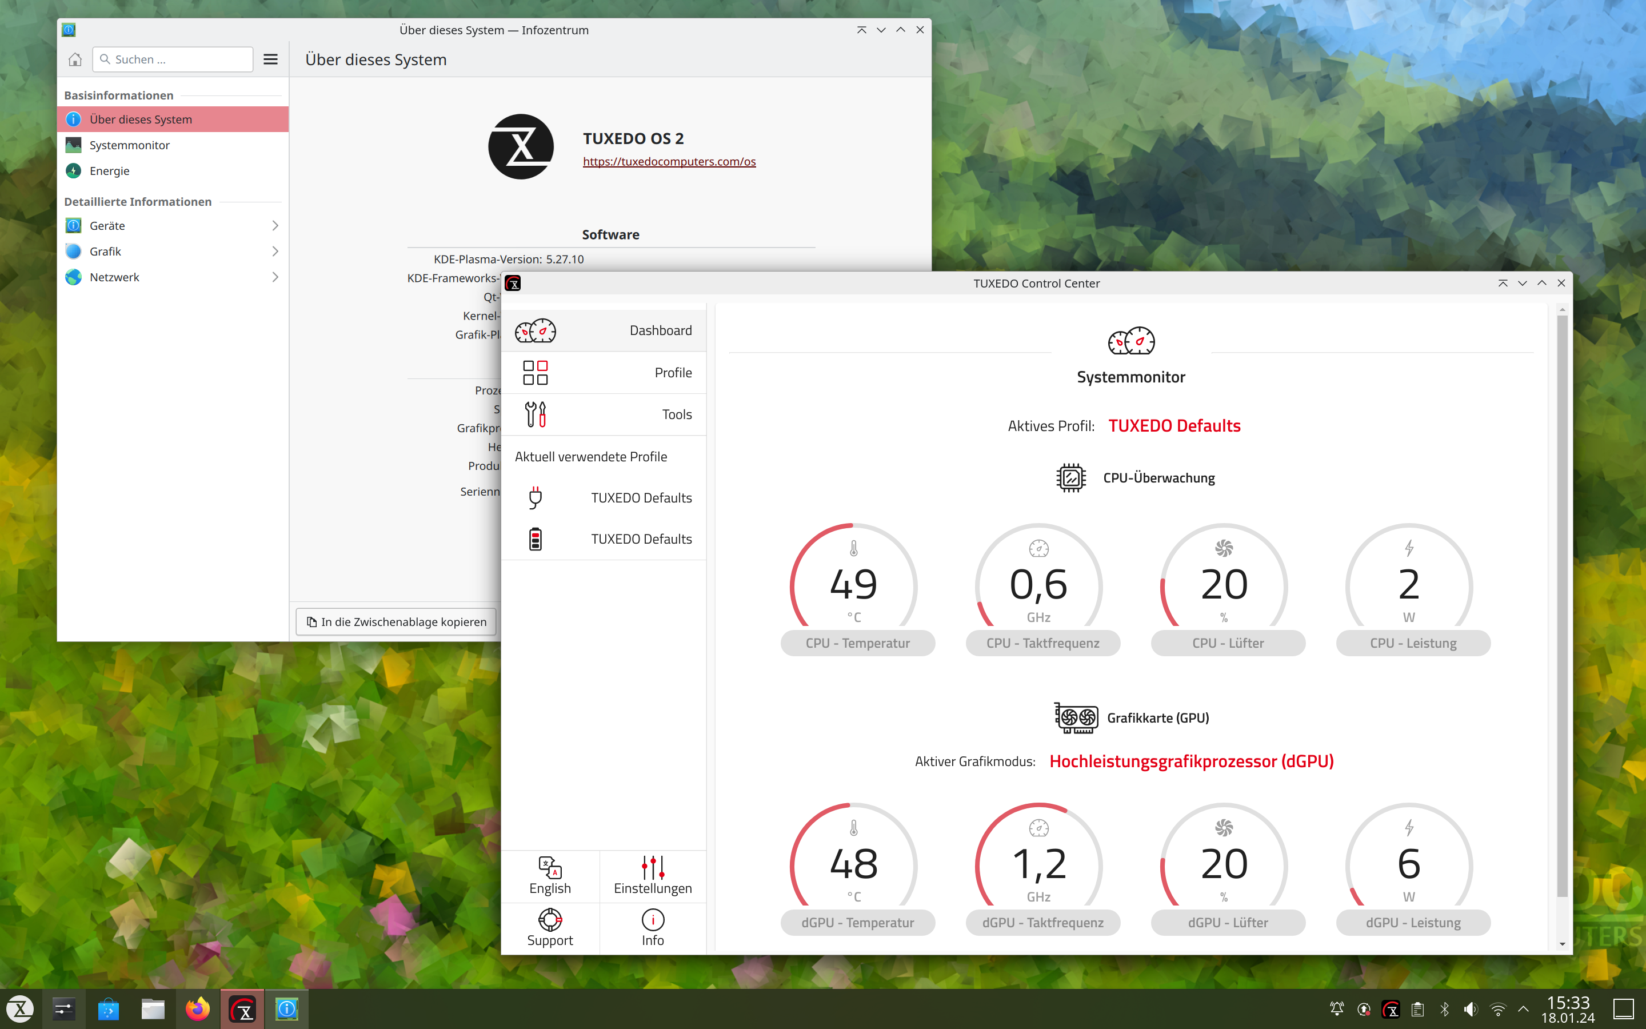Click the Control Center title bar app icon
Image resolution: width=1646 pixels, height=1029 pixels.
[x=513, y=283]
